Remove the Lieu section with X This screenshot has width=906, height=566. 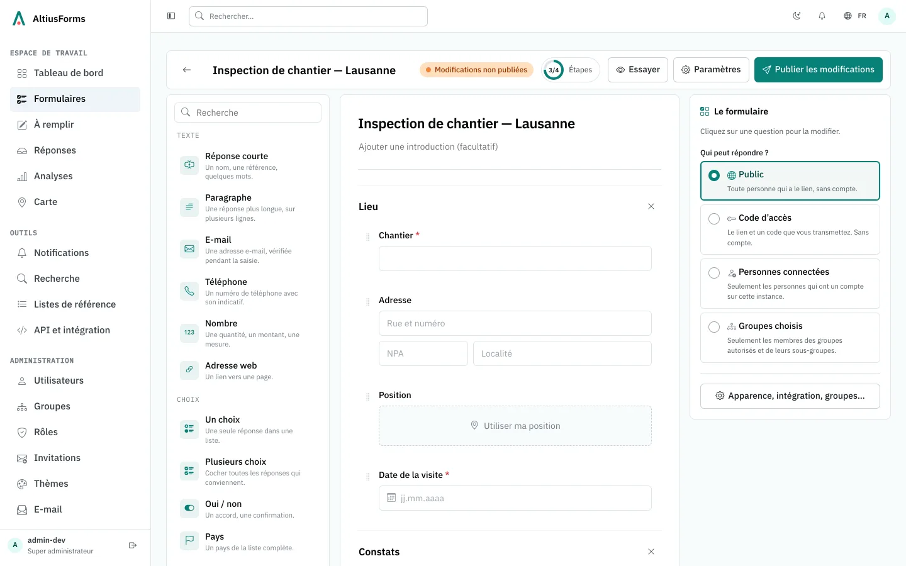(651, 206)
